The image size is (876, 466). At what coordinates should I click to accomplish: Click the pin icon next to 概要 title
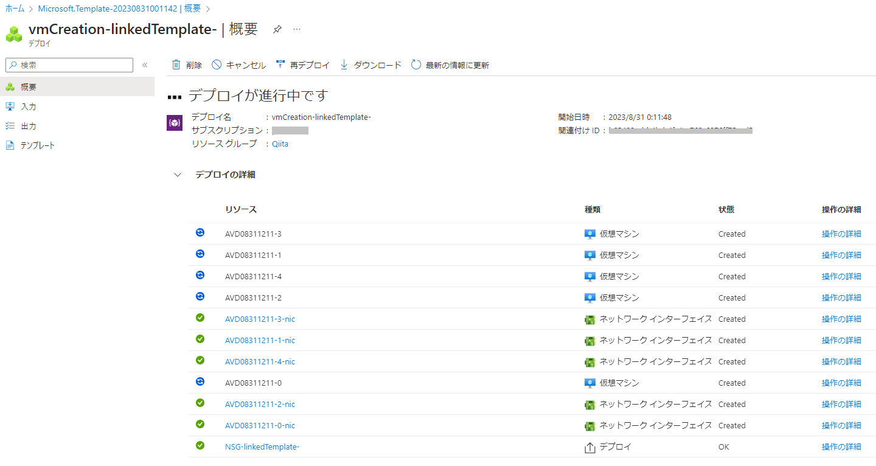277,29
